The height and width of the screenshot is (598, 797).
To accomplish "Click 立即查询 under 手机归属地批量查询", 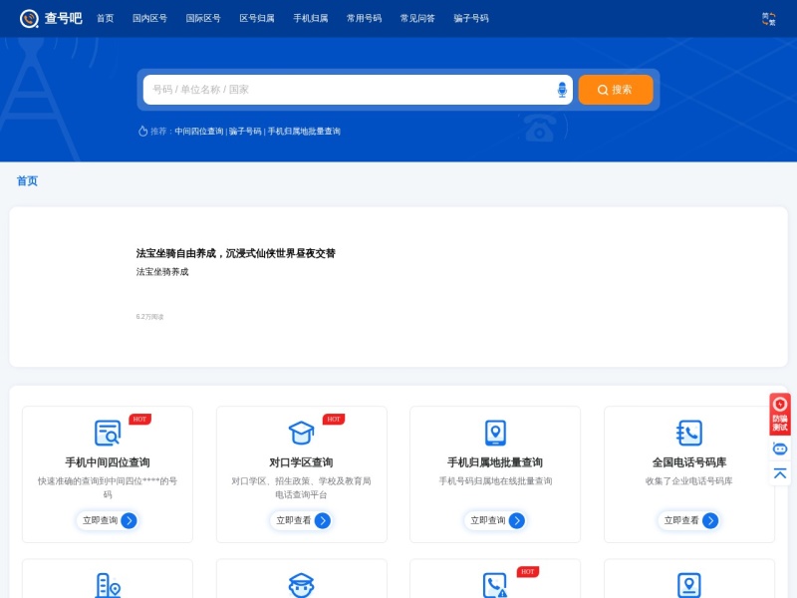I will pyautogui.click(x=495, y=520).
